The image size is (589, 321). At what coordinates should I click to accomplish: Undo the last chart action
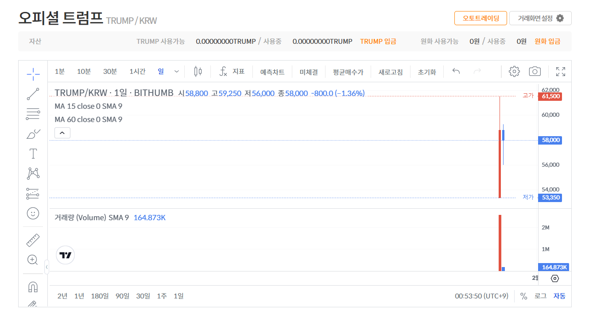[x=456, y=71]
